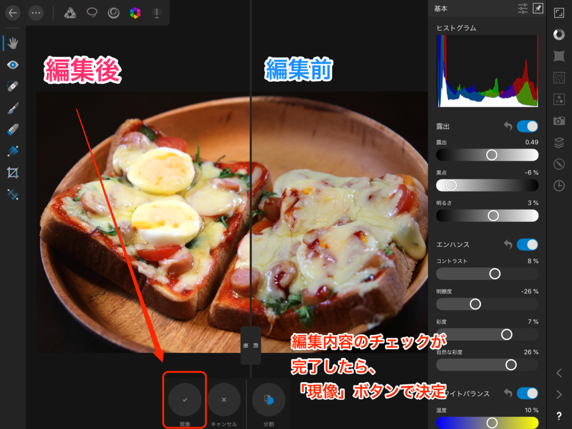
Task: Reset the 露出 section with revert arrow
Action: pos(508,126)
